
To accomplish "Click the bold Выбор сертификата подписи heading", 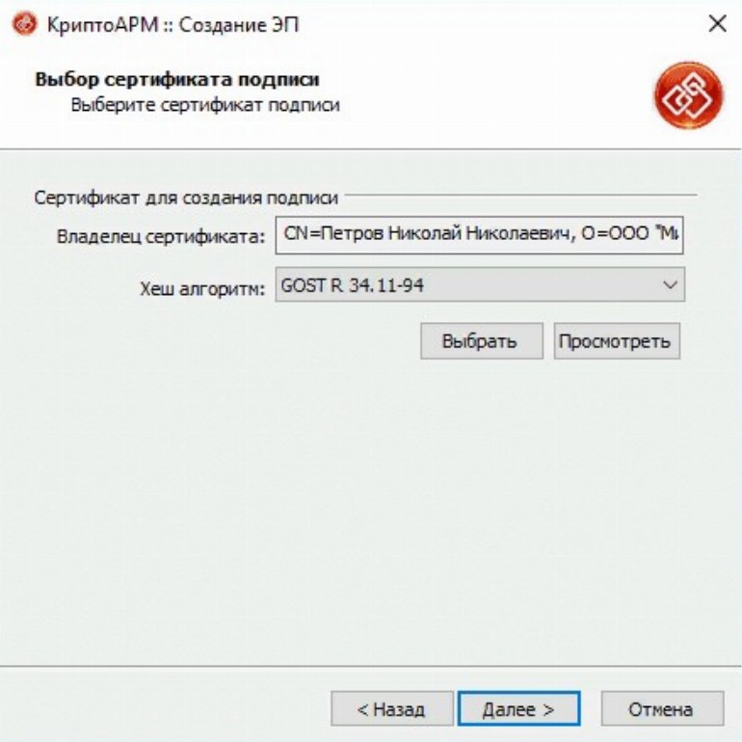I will coord(177,79).
